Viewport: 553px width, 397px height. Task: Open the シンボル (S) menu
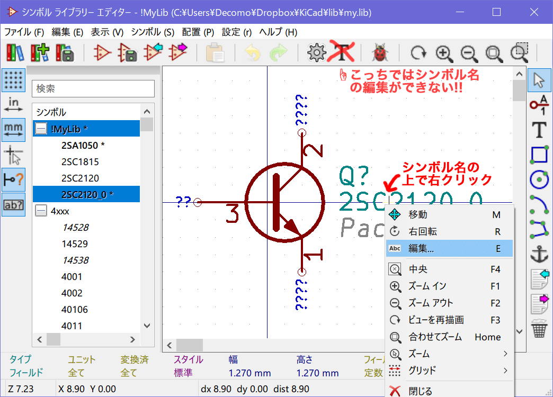pos(153,32)
